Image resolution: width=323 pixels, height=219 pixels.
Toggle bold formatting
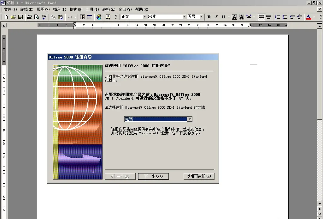tap(209, 17)
